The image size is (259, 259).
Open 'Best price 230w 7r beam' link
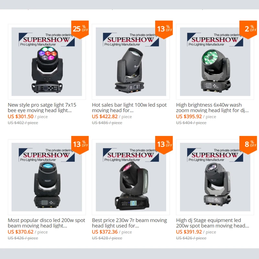click(129, 223)
